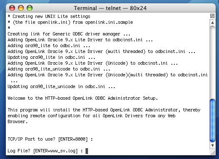Click the block cursor after Log File prompt
The width and height of the screenshot is (219, 159).
(87, 151)
